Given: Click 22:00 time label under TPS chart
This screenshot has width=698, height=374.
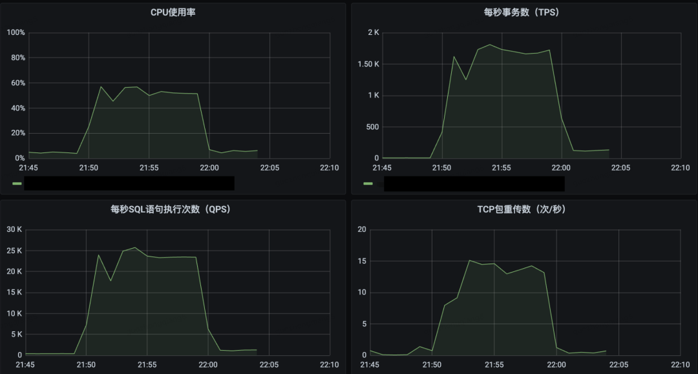Looking at the screenshot, I should [561, 168].
